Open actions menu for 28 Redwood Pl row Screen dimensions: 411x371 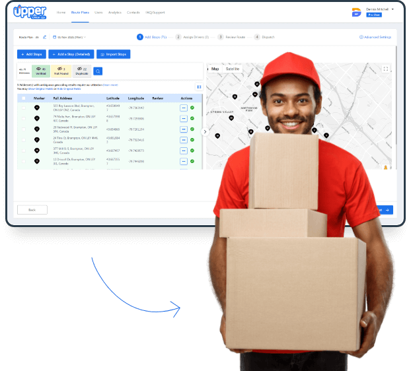point(184,129)
